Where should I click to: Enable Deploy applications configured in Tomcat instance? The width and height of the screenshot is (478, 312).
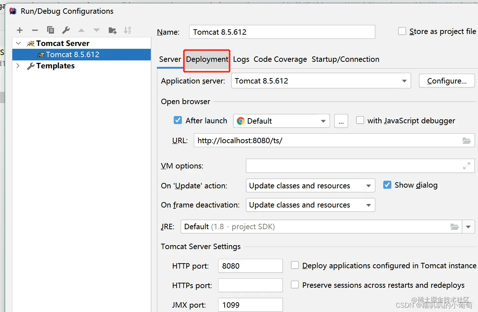pyautogui.click(x=295, y=266)
